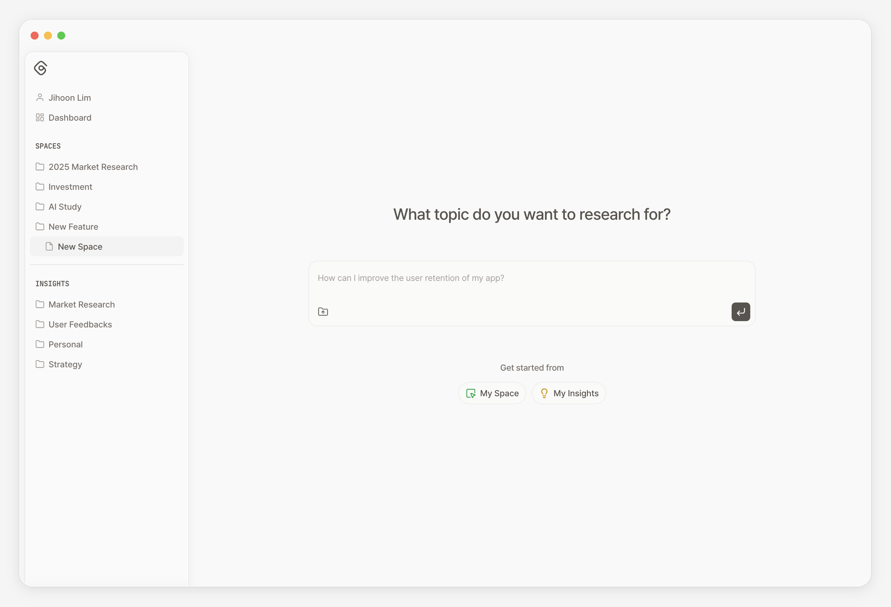Click the My Insights button
The image size is (891, 607).
point(569,393)
